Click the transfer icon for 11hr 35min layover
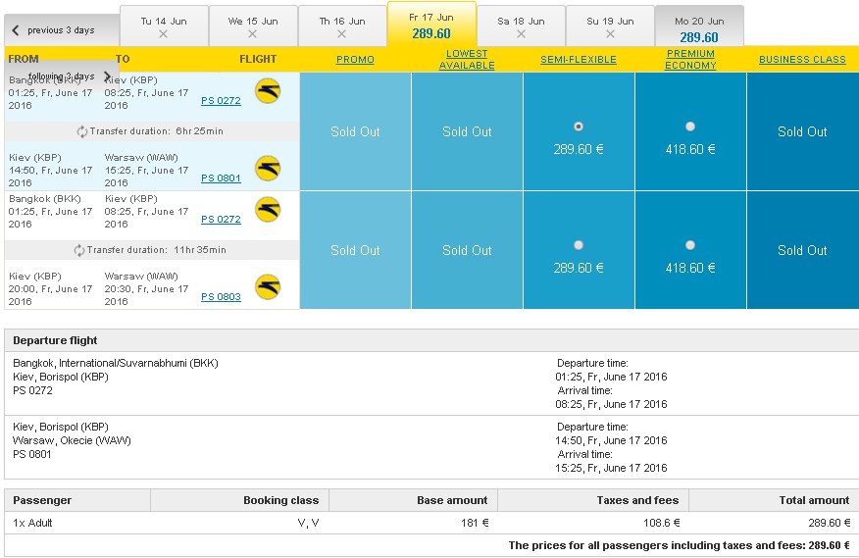This screenshot has height=558, width=859. [79, 250]
